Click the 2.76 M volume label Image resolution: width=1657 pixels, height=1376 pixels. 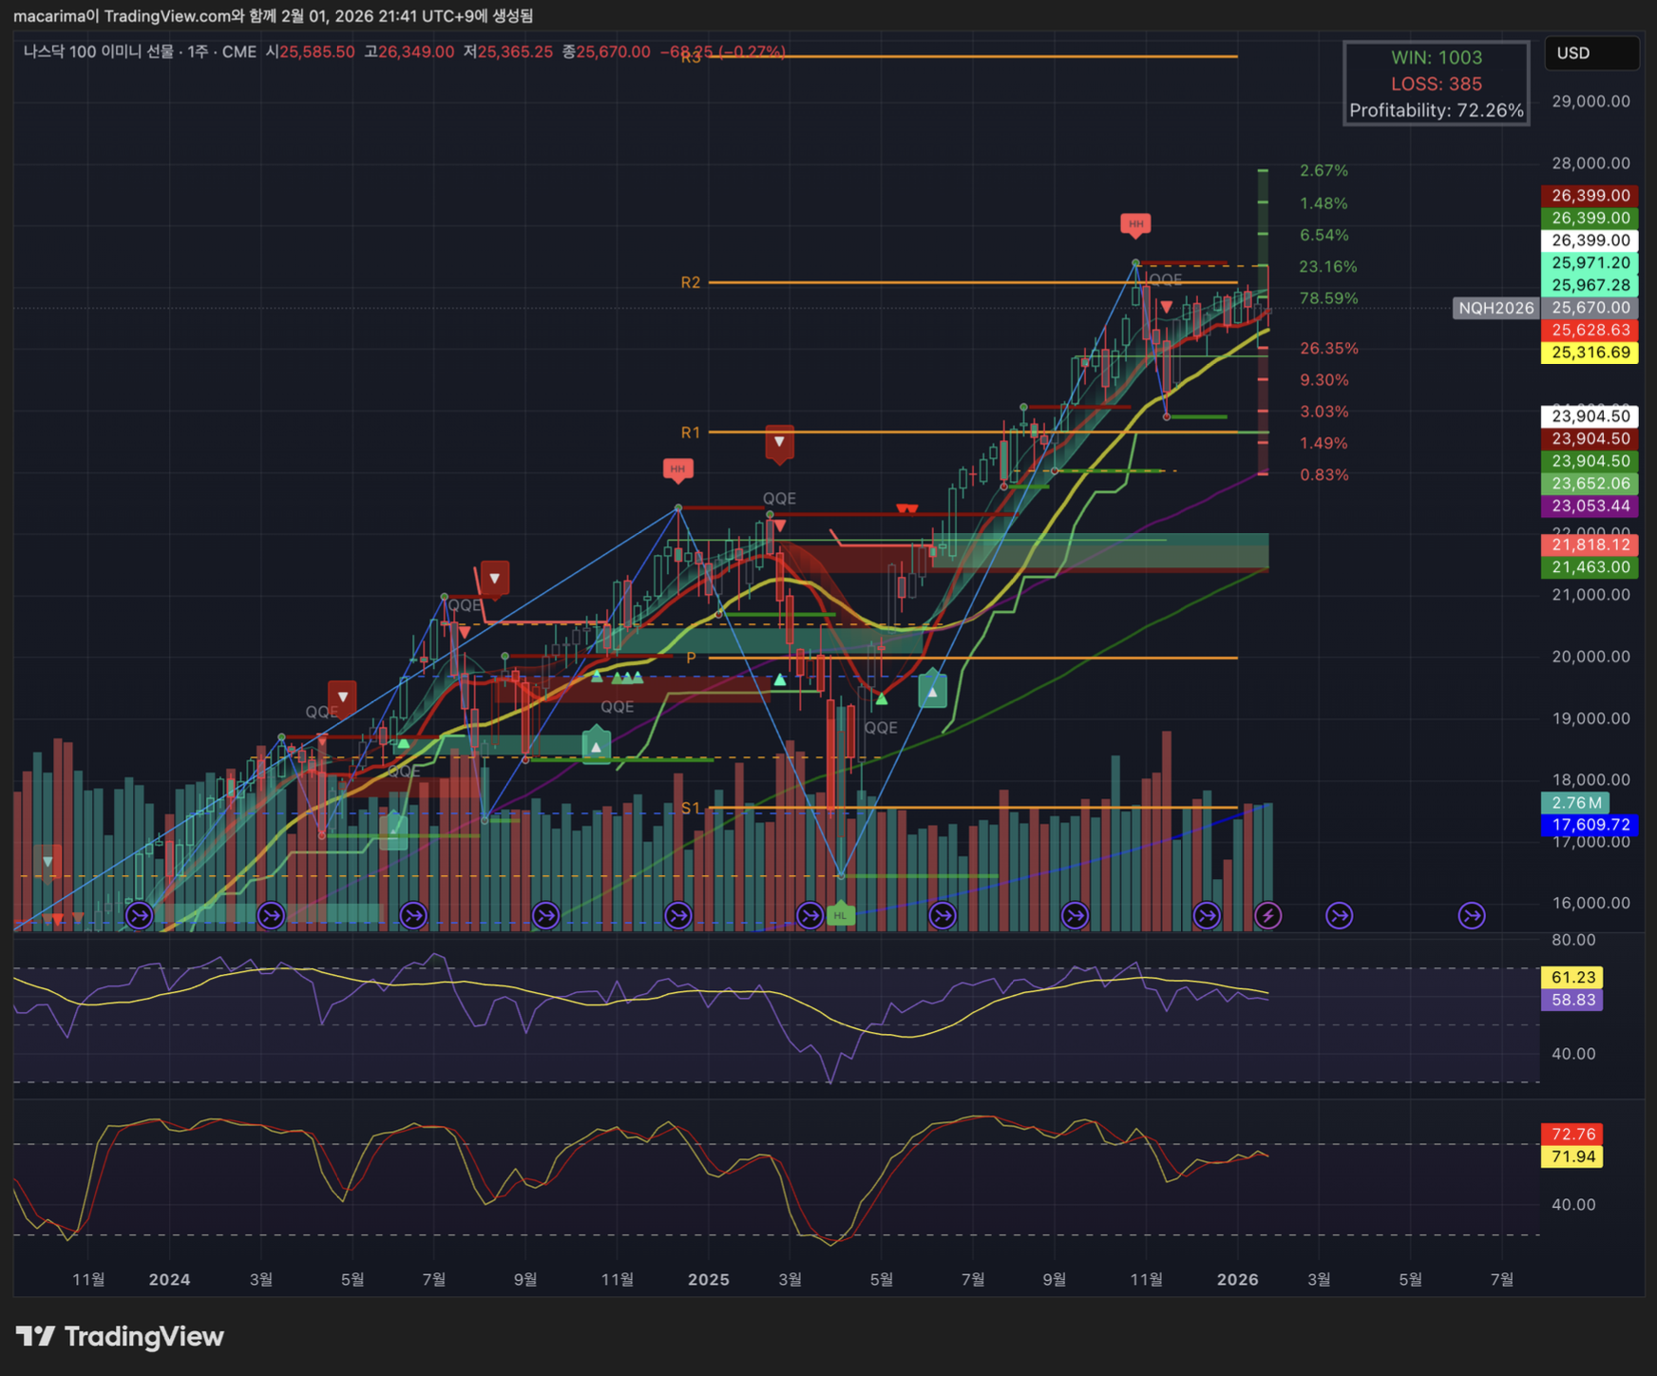pyautogui.click(x=1574, y=803)
